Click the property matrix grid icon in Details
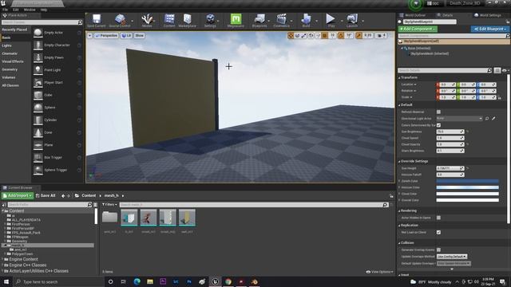 (497, 70)
